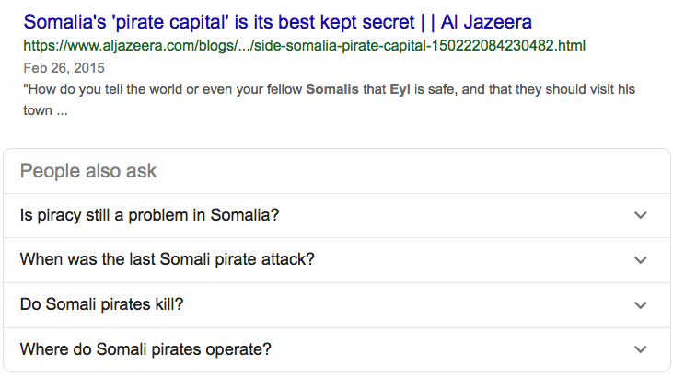
Task: Click the "People also ask" heading
Action: coord(88,171)
